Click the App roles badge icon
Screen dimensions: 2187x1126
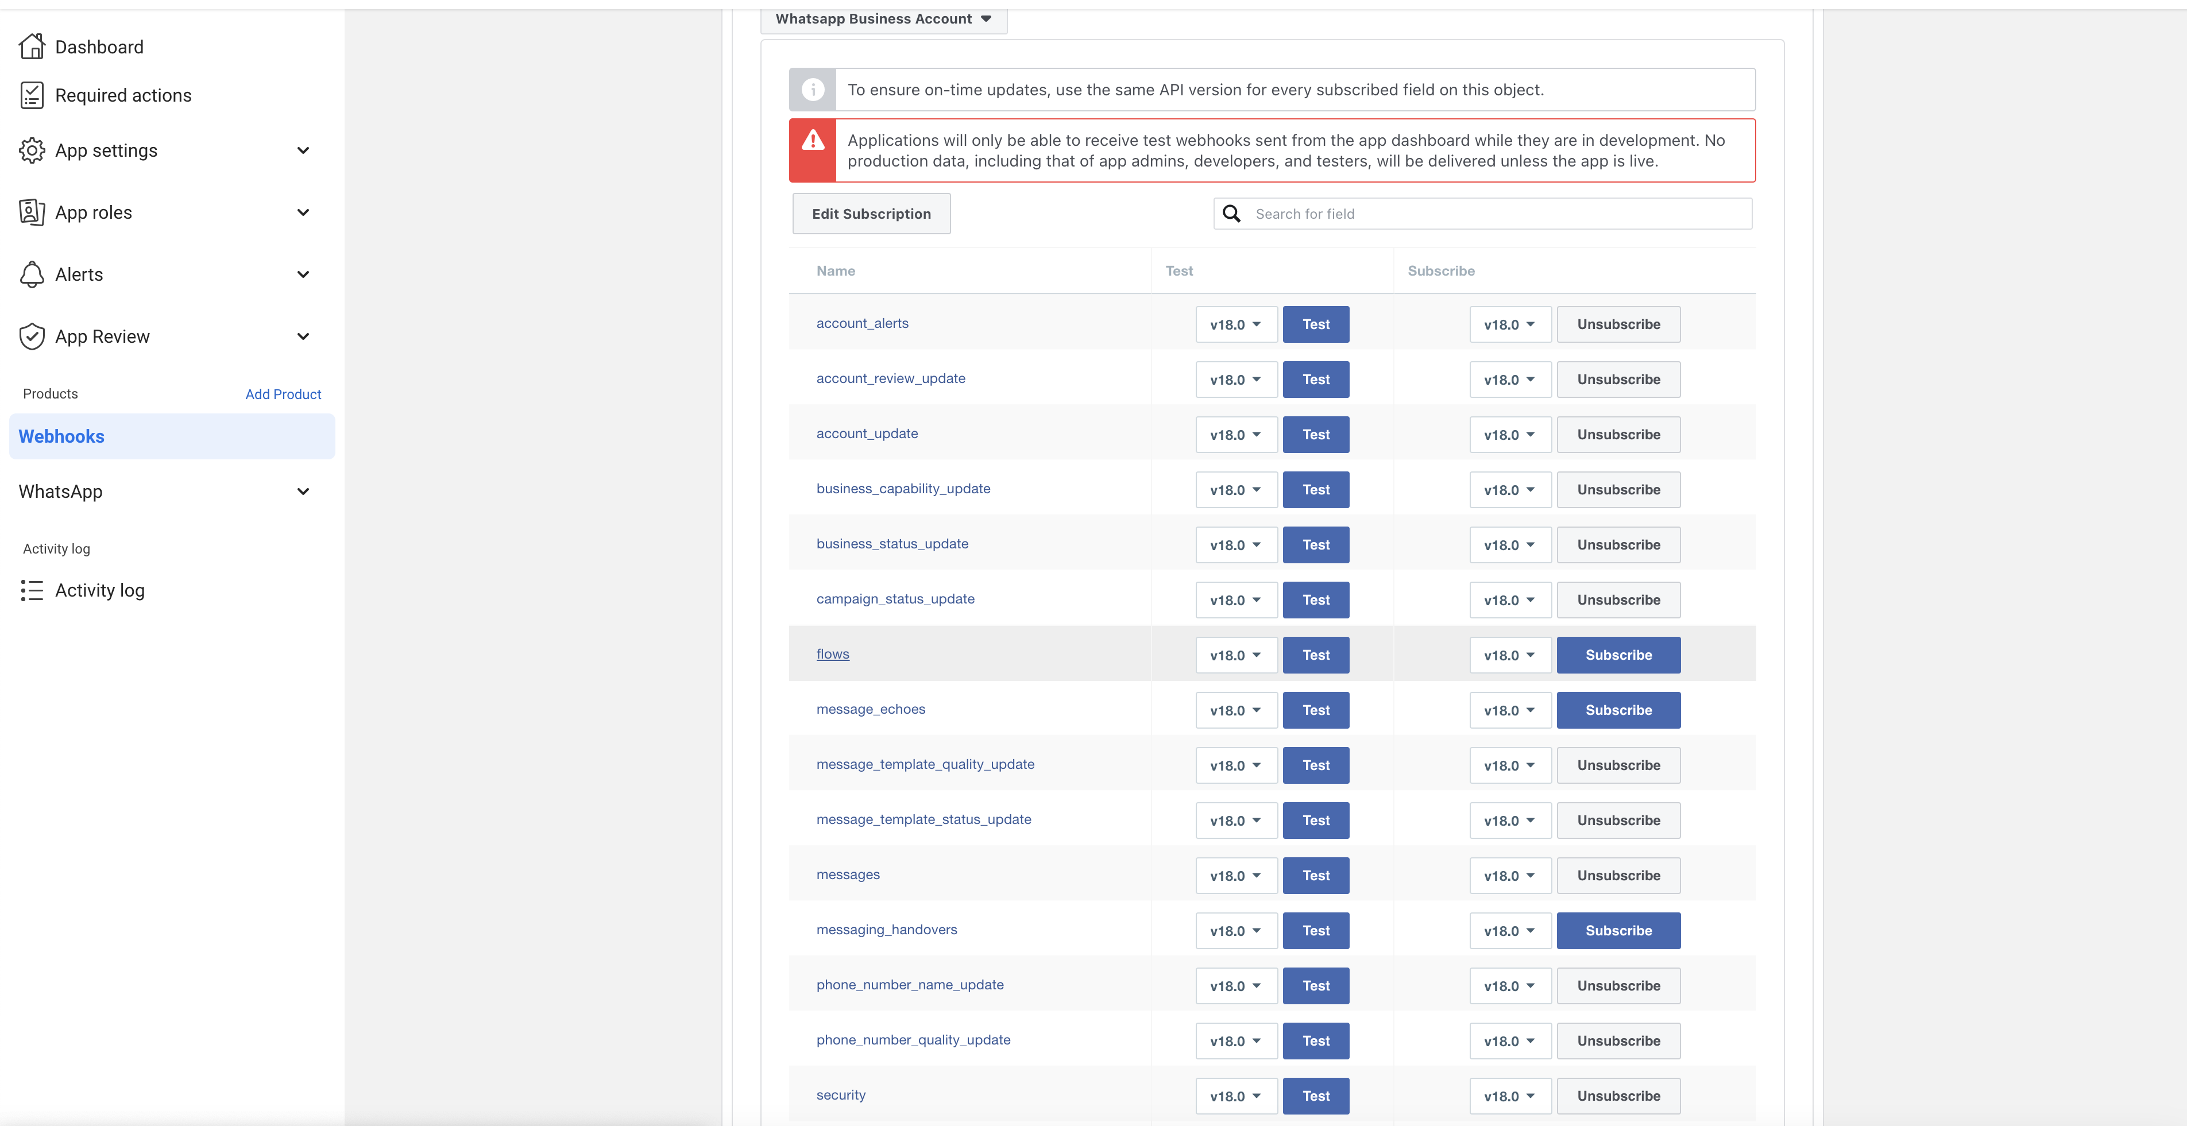32,212
